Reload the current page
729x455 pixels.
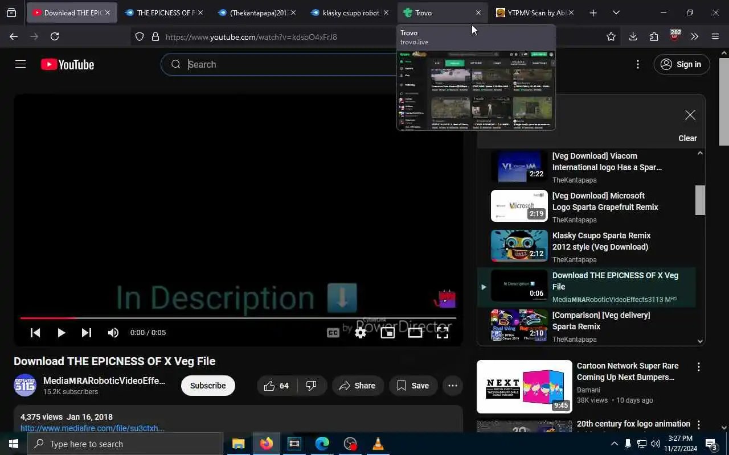(55, 36)
